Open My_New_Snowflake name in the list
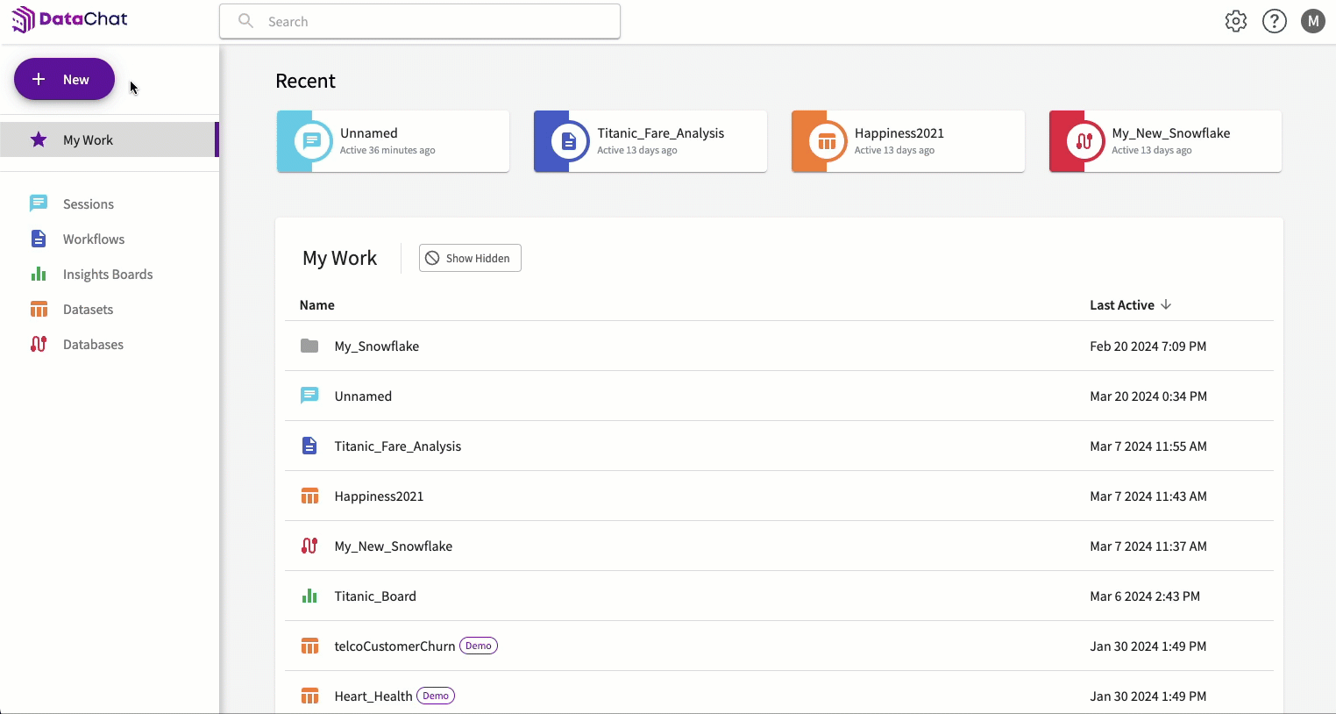This screenshot has height=714, width=1336. click(394, 546)
